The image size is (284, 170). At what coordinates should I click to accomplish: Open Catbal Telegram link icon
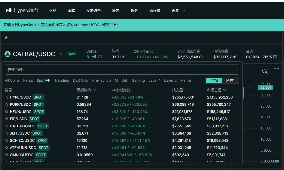[94, 56]
